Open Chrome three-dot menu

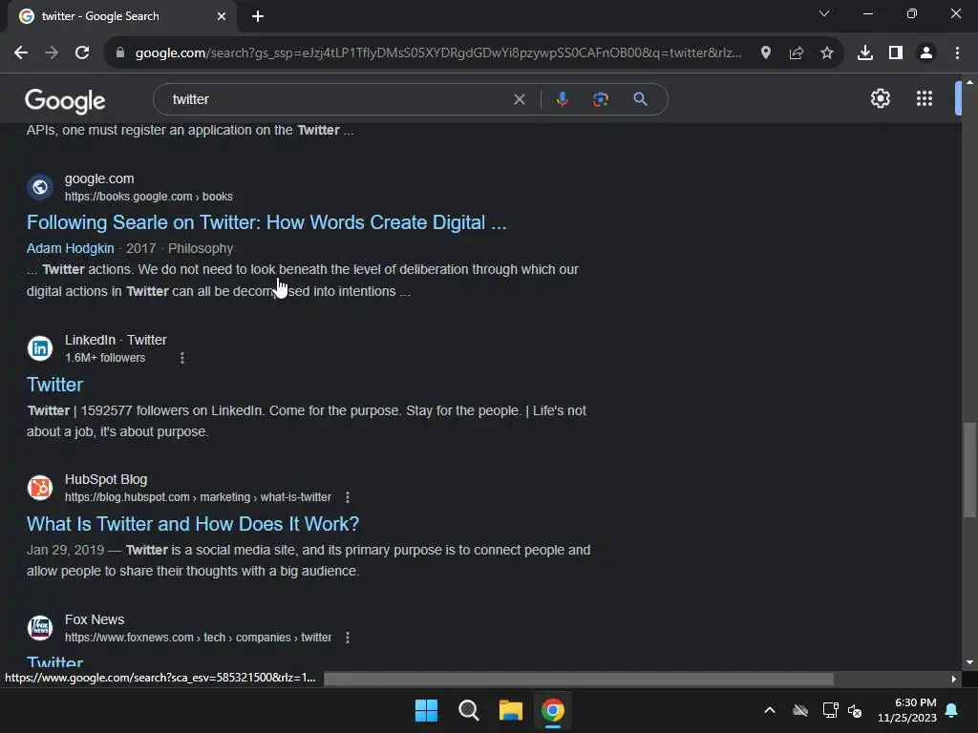(957, 53)
